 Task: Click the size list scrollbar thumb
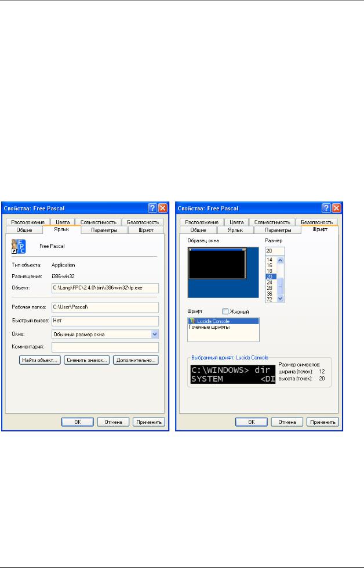click(281, 285)
